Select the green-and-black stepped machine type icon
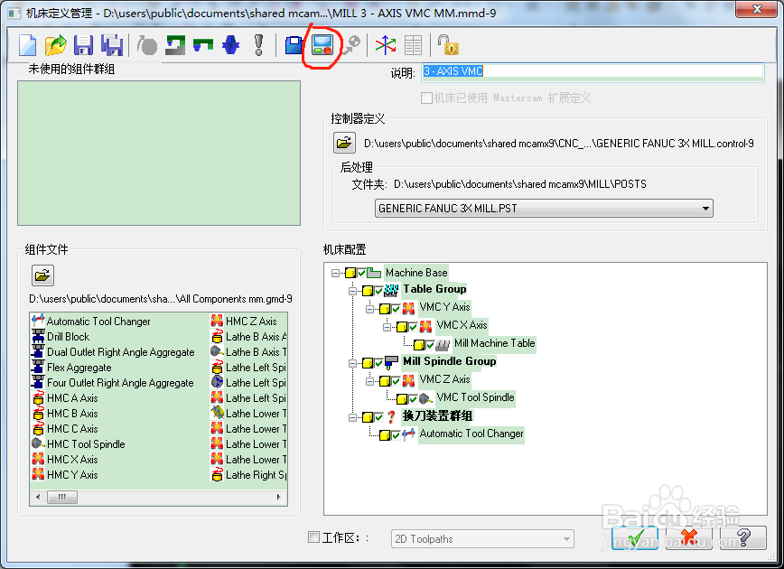Image resolution: width=784 pixels, height=569 pixels. [x=175, y=45]
